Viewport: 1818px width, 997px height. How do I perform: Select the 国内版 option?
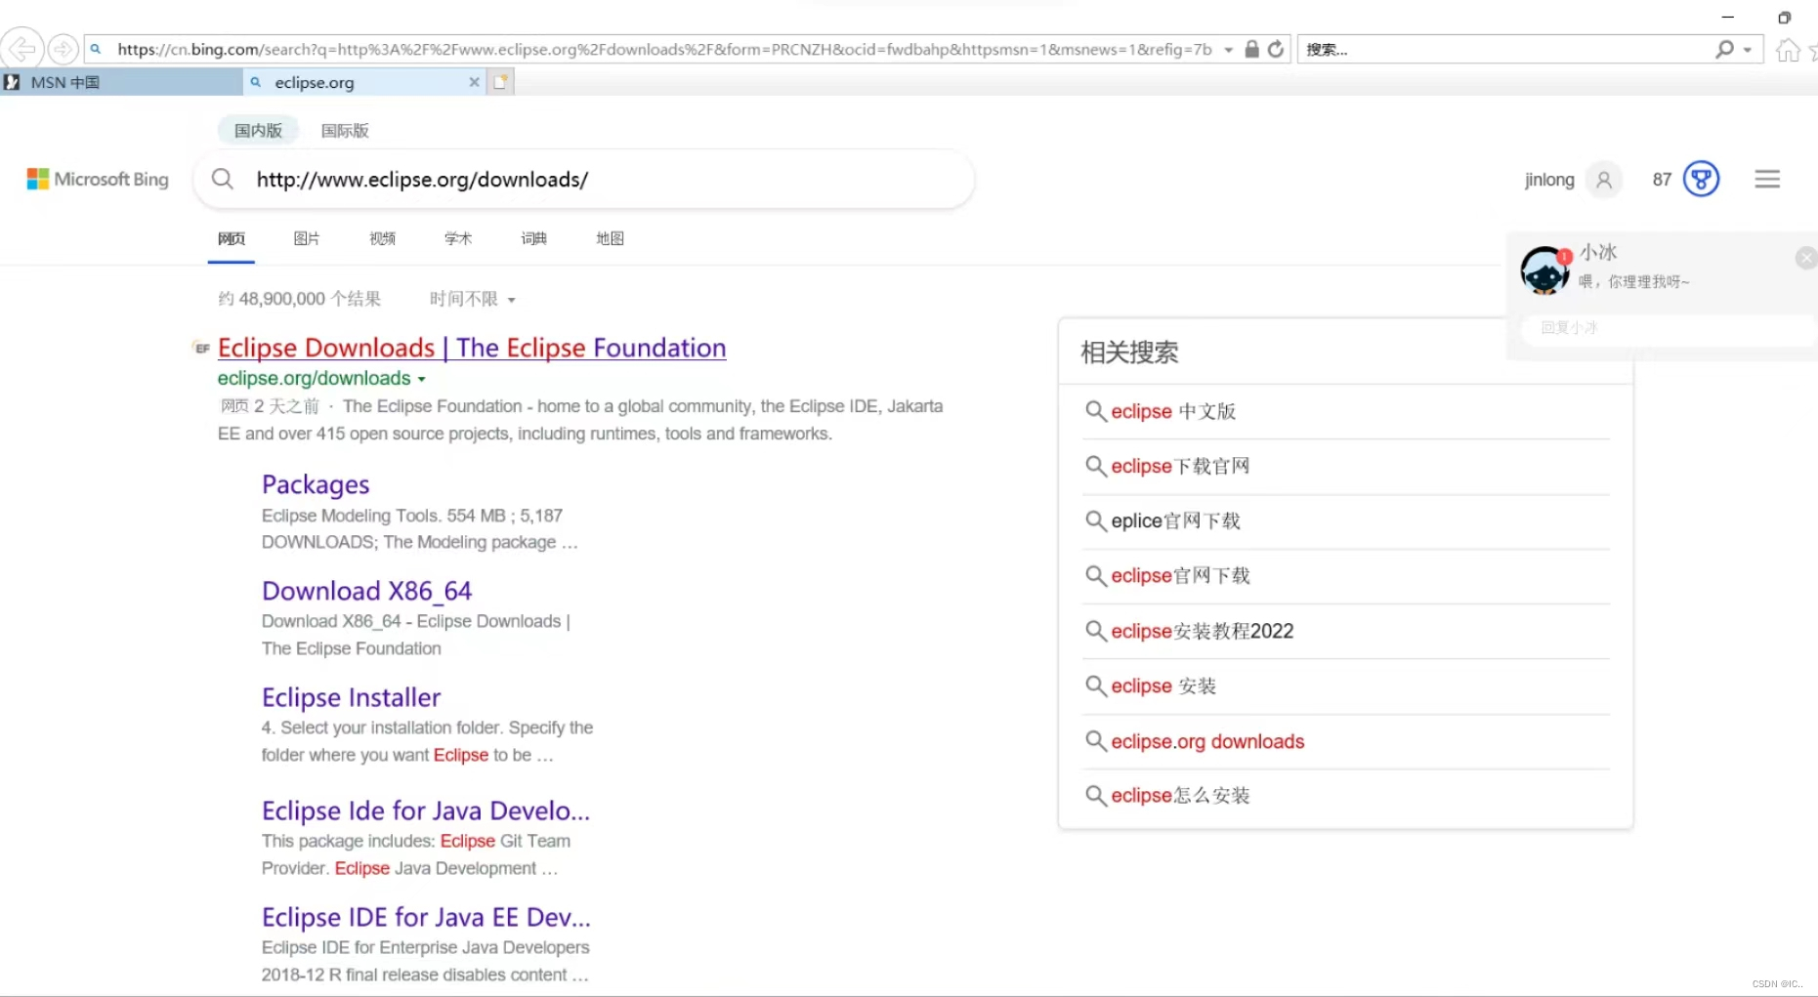pyautogui.click(x=257, y=129)
